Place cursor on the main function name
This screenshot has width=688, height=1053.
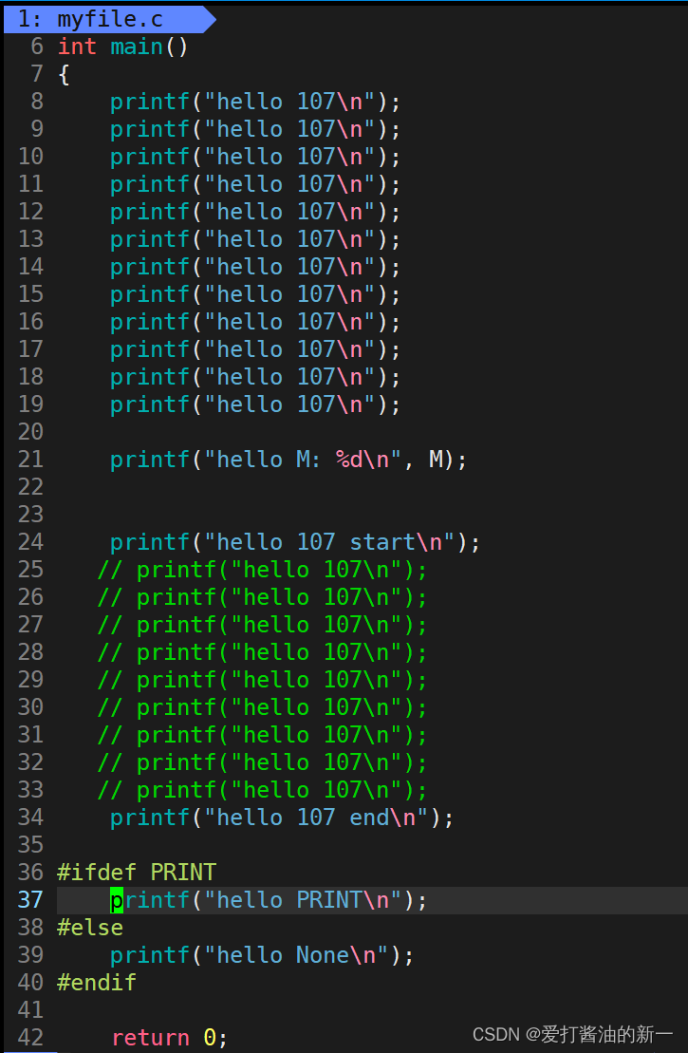pyautogui.click(x=137, y=47)
